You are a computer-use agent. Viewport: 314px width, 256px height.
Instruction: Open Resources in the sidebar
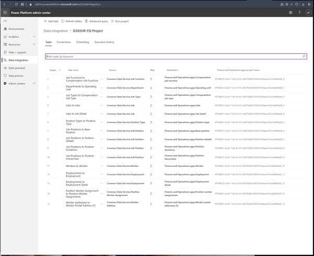coord(14,44)
